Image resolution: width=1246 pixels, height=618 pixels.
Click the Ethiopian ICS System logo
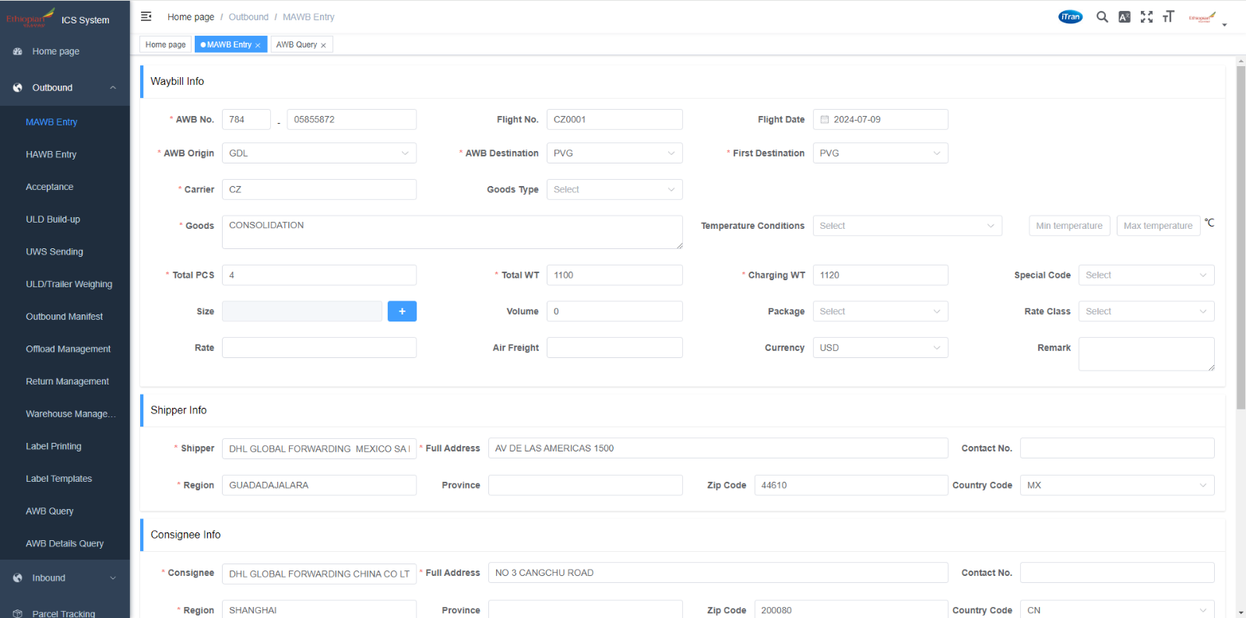pos(58,18)
